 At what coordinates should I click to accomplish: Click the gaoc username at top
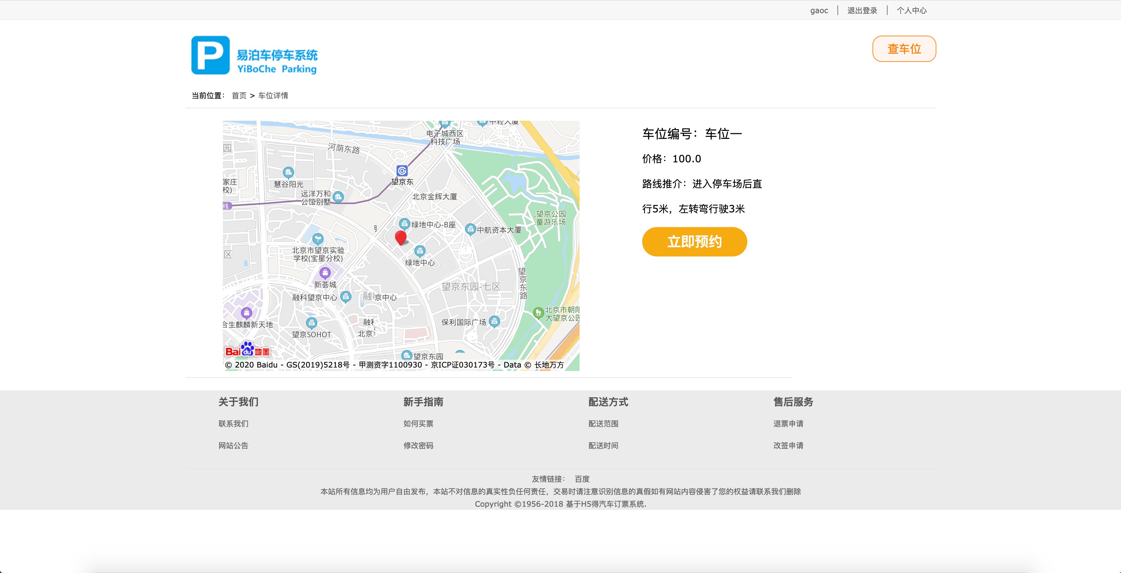click(819, 10)
